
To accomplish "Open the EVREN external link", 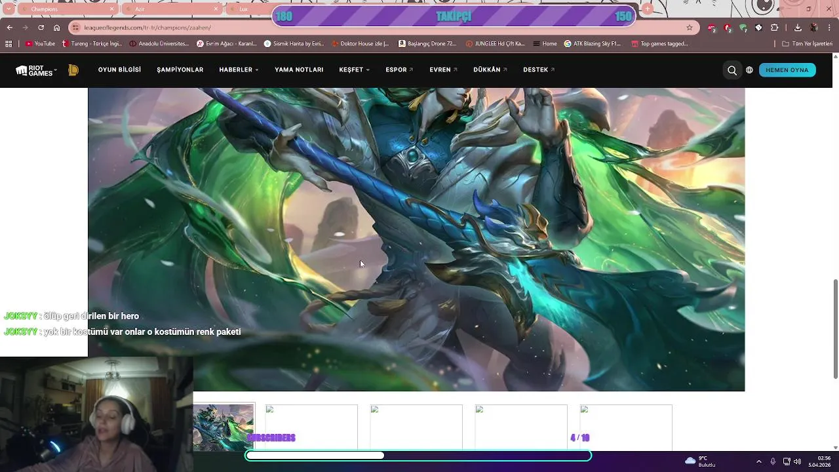I will [x=443, y=70].
